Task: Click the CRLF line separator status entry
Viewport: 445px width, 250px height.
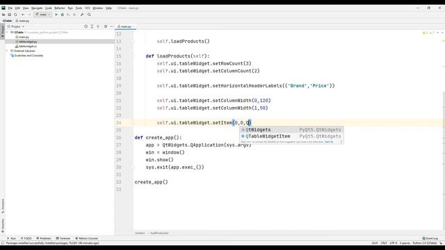Action: coord(384,243)
